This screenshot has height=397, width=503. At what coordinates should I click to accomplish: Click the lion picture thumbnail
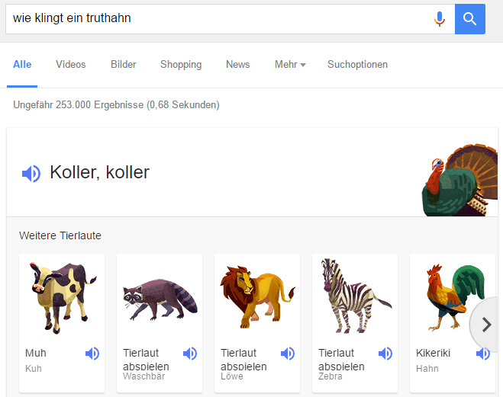point(257,296)
